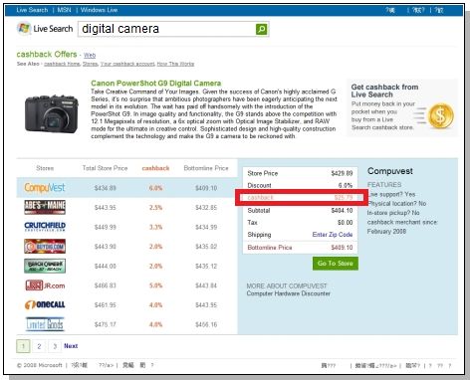Viewport: 470px width, 380px height.
Task: Open the MSN top bar link
Action: pos(64,10)
